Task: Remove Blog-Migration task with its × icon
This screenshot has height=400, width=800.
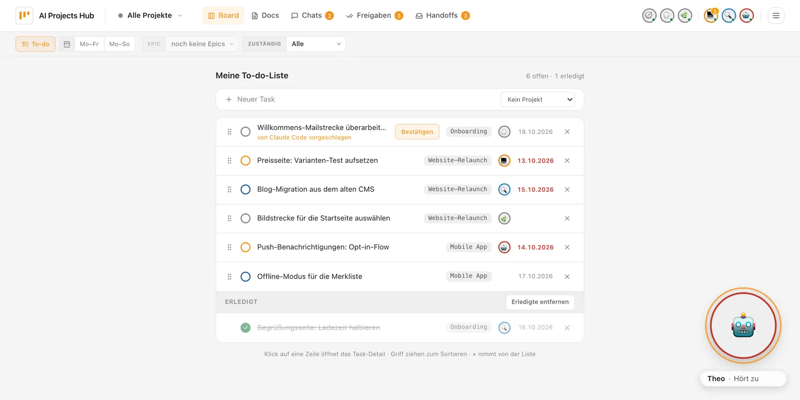Action: coord(567,189)
